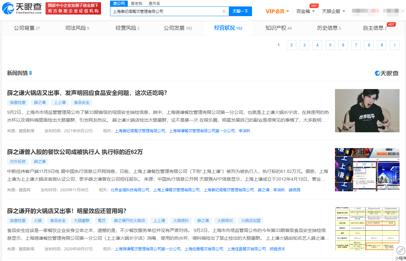Focus the company name search field
The image size is (406, 261).
[166, 11]
